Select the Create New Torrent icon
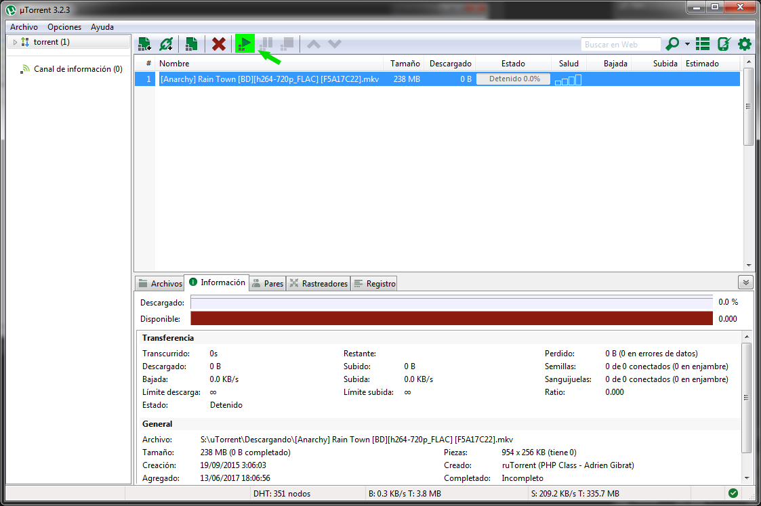This screenshot has width=761, height=506. (190, 43)
